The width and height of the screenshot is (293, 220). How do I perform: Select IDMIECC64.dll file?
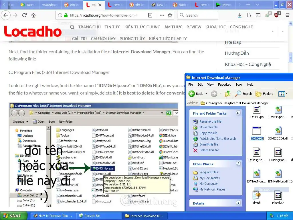[278, 133]
